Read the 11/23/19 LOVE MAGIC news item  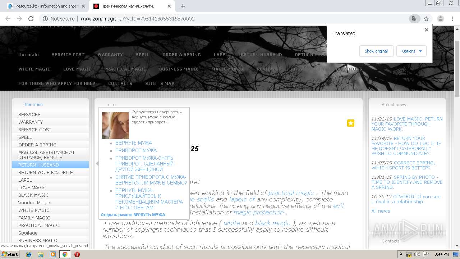click(407, 124)
